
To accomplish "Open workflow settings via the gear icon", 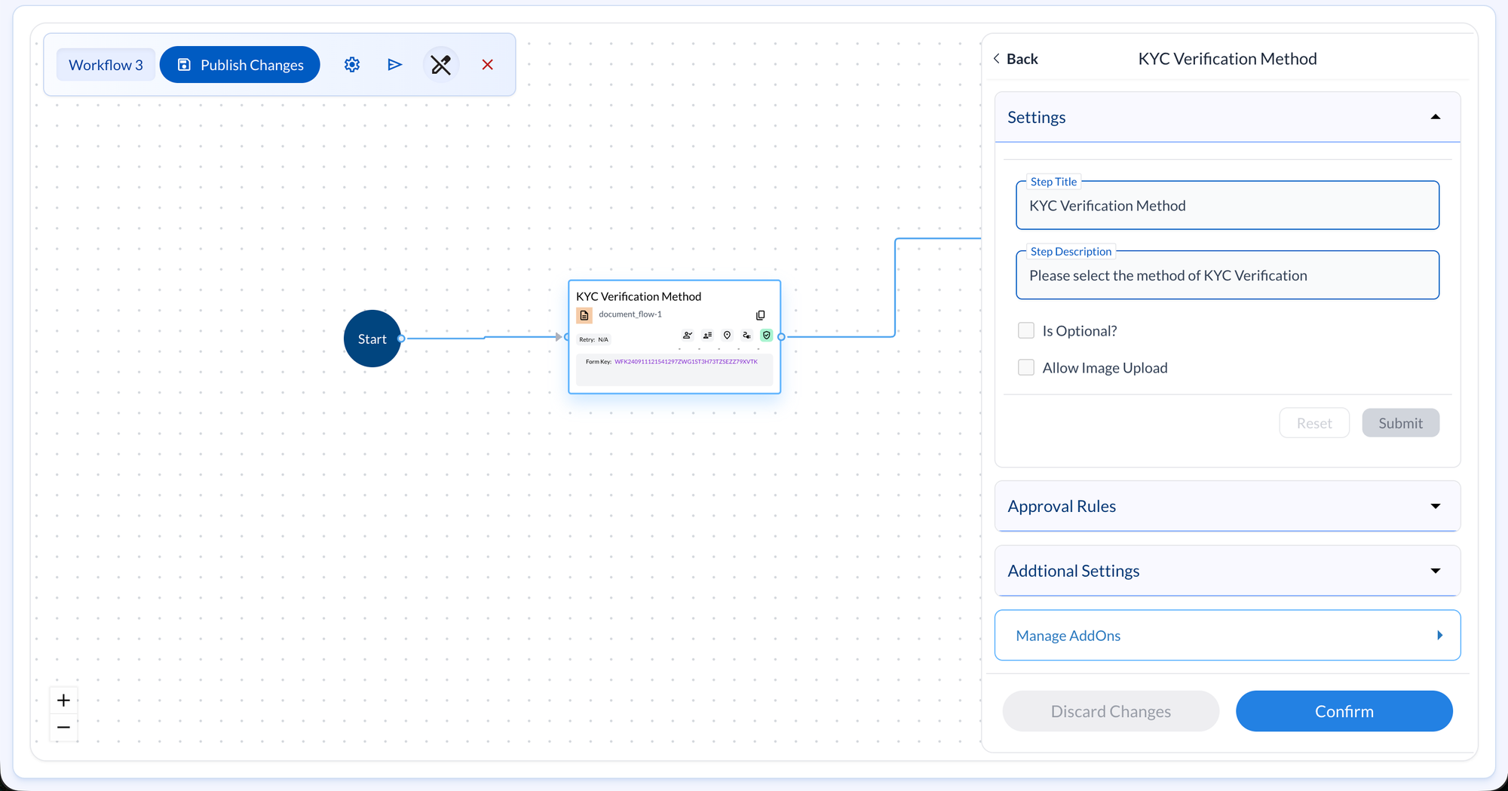I will [351, 64].
